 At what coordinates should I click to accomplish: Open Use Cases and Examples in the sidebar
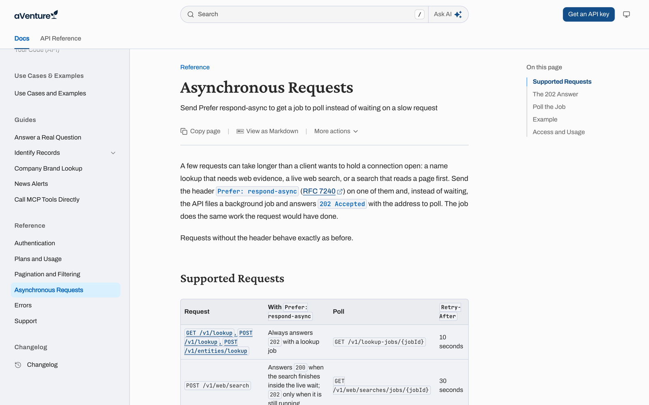(50, 93)
